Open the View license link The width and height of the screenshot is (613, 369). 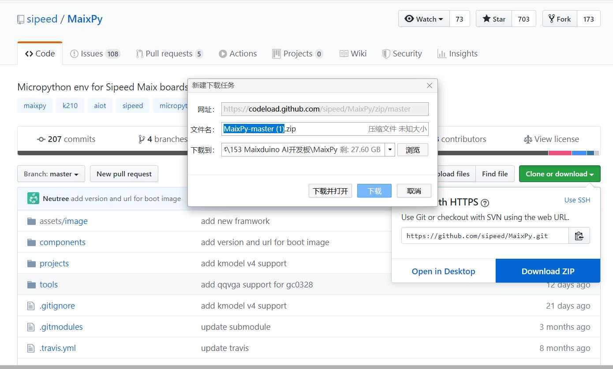click(551, 139)
